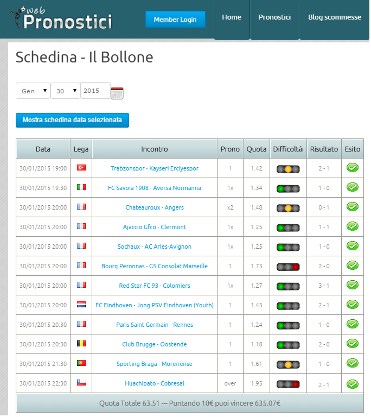Open the Blog scommesse menu tab

[x=335, y=17]
